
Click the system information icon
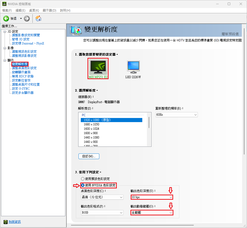5,222
